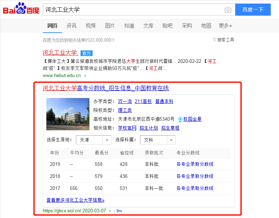Click the www.hebut.edu.cn URL
The image size is (279, 218).
(x=62, y=76)
